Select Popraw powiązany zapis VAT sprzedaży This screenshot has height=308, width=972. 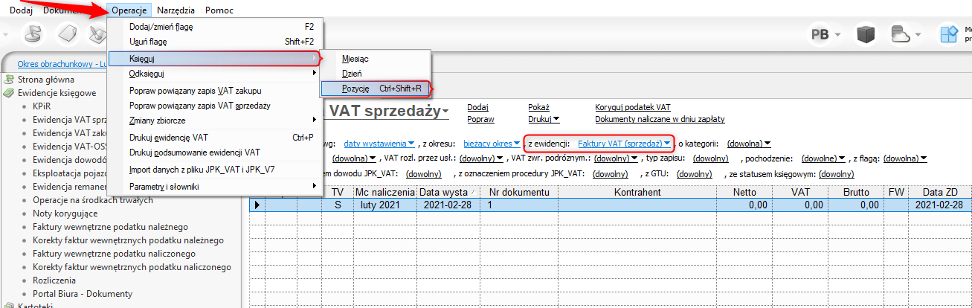(214, 106)
